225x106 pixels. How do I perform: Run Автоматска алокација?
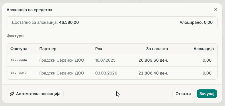point(35,94)
